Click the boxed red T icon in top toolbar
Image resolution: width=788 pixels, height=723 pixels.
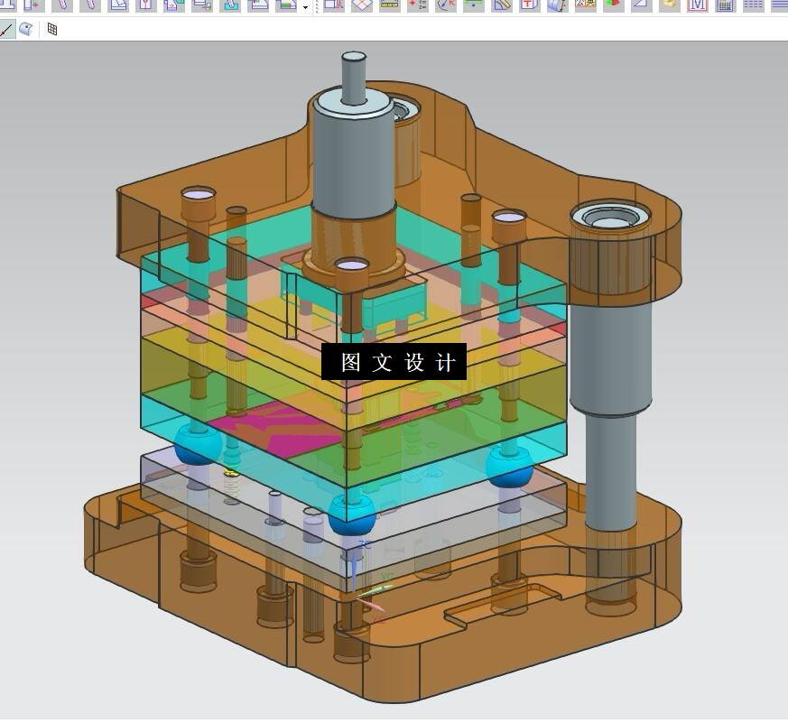pos(530,5)
